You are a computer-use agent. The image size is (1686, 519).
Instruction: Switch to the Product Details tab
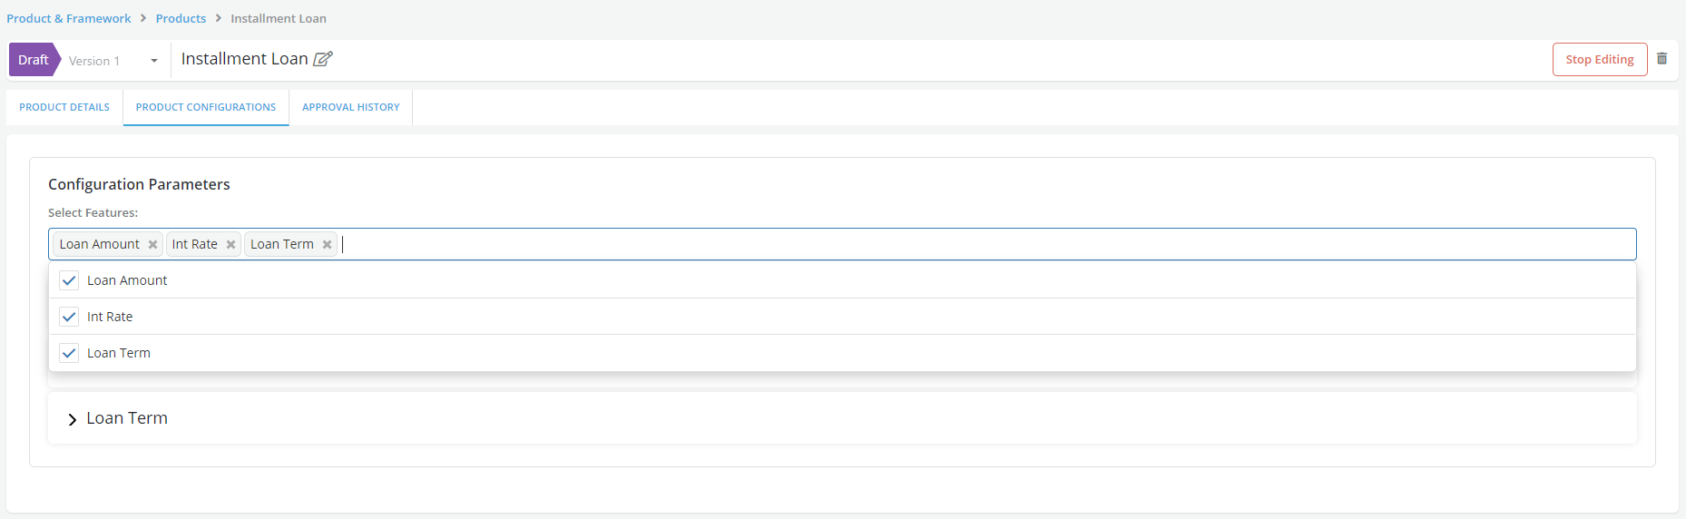click(64, 107)
